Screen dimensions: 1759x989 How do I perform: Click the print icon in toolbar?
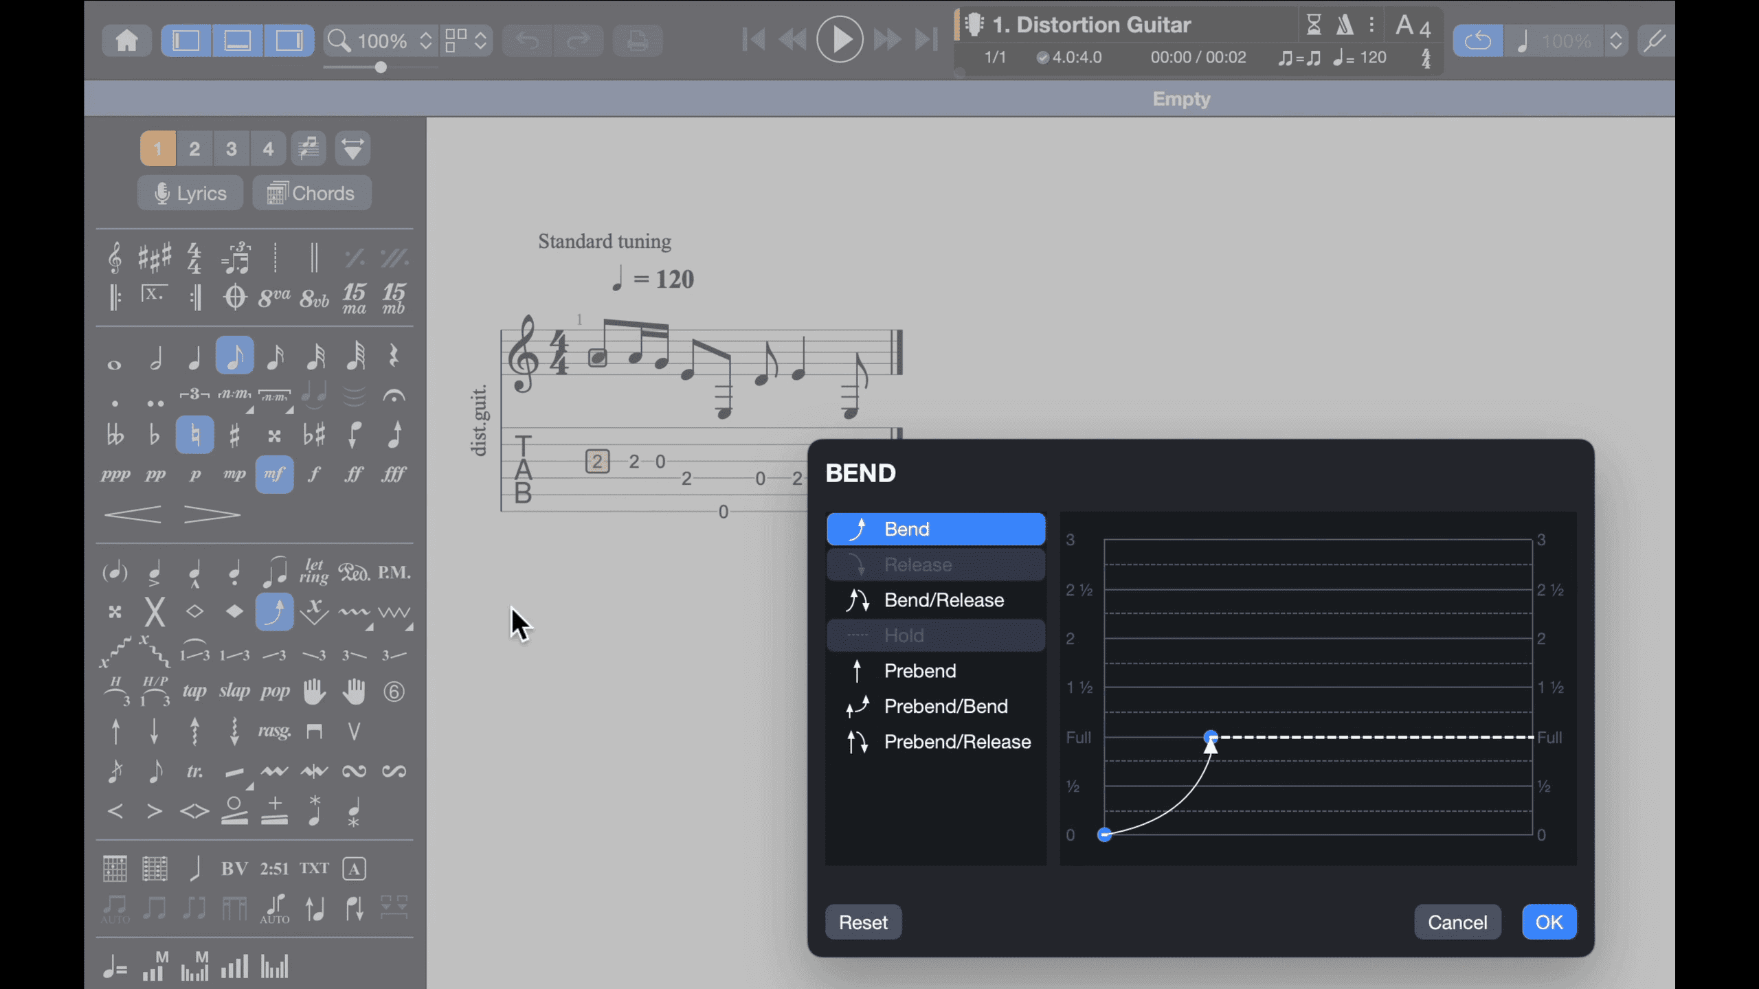[637, 41]
